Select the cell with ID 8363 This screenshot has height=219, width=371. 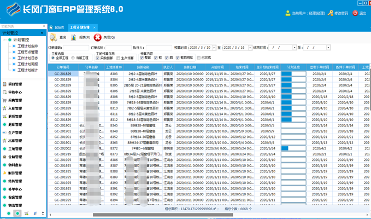coord(114,143)
